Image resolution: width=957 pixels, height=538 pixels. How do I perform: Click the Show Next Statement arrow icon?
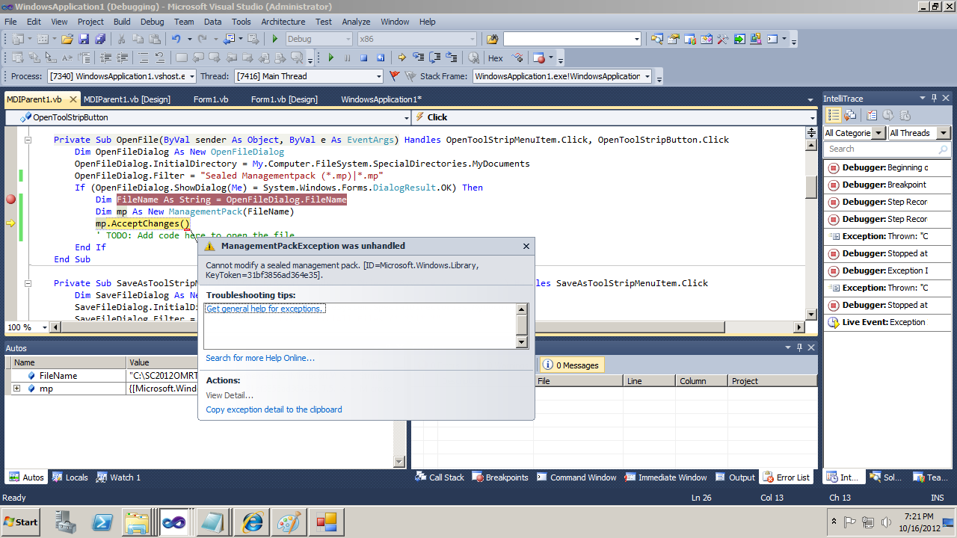pyautogui.click(x=401, y=58)
